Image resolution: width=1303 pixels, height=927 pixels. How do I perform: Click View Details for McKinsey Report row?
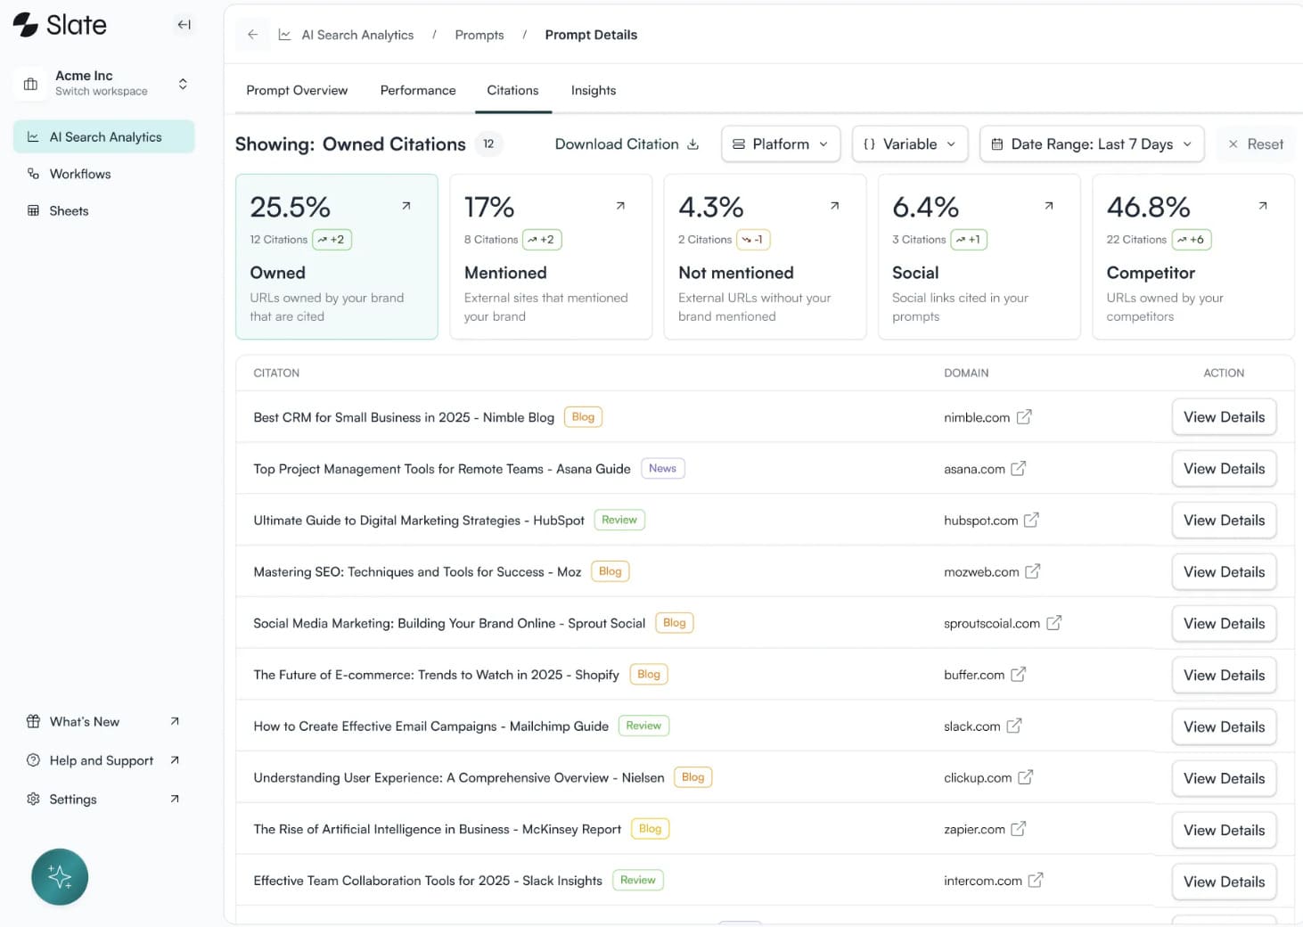click(1224, 830)
